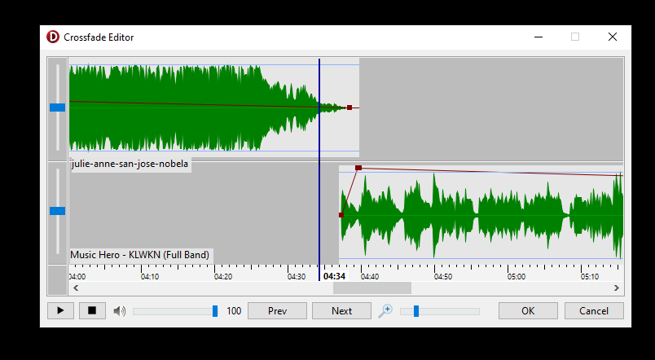This screenshot has width=655, height=360.
Task: Go to the Next crossfade
Action: point(341,310)
